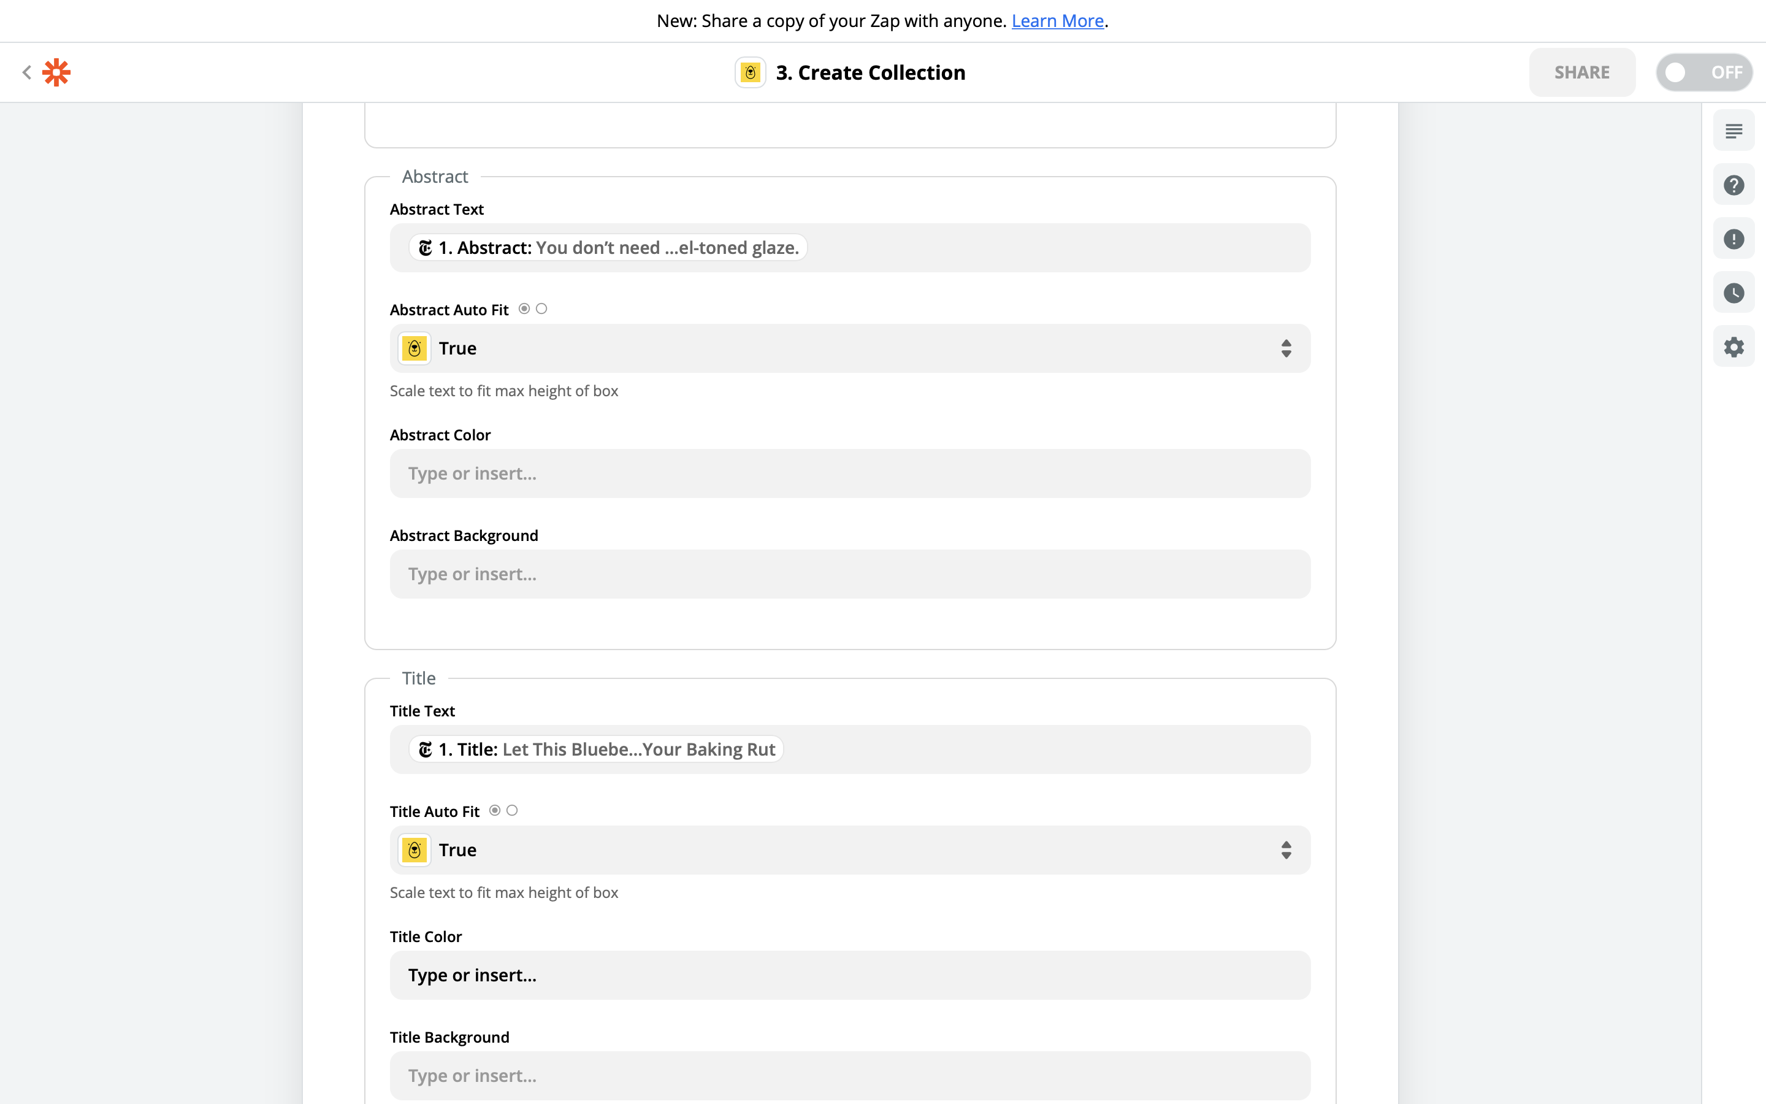Click the '3. Create Collection' step title
The height and width of the screenshot is (1104, 1766).
[871, 72]
